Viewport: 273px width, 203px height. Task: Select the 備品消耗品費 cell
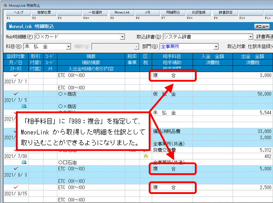coord(172,131)
